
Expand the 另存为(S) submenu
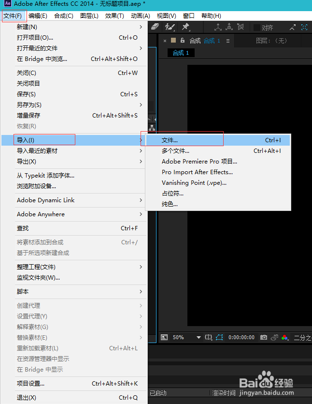click(74, 105)
